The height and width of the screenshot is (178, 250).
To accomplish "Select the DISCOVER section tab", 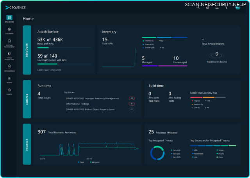I will coord(27,50).
